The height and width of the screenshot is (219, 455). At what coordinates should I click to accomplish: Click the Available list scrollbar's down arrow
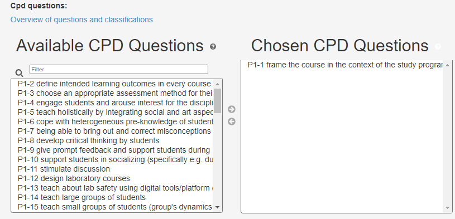(x=217, y=207)
